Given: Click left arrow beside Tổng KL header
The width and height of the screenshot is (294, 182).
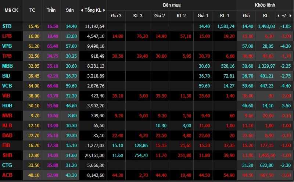Looking at the screenshot, I should pyautogui.click(x=82, y=10).
